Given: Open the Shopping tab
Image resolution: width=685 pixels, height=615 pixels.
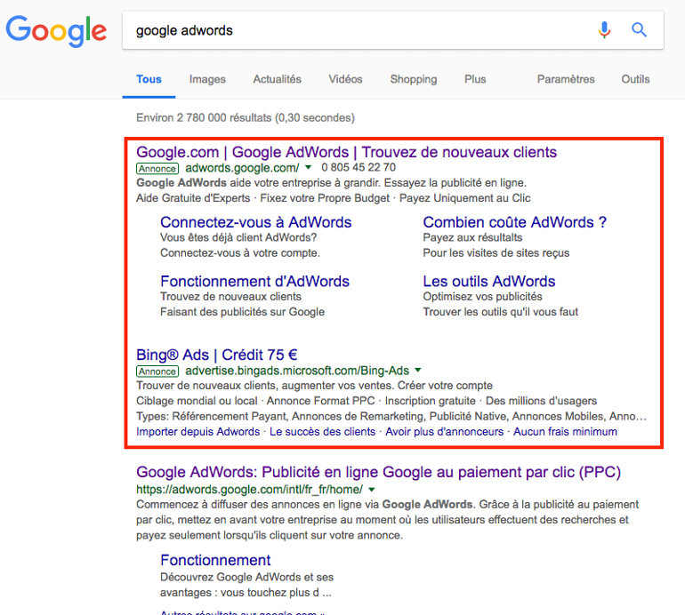Looking at the screenshot, I should pyautogui.click(x=414, y=79).
